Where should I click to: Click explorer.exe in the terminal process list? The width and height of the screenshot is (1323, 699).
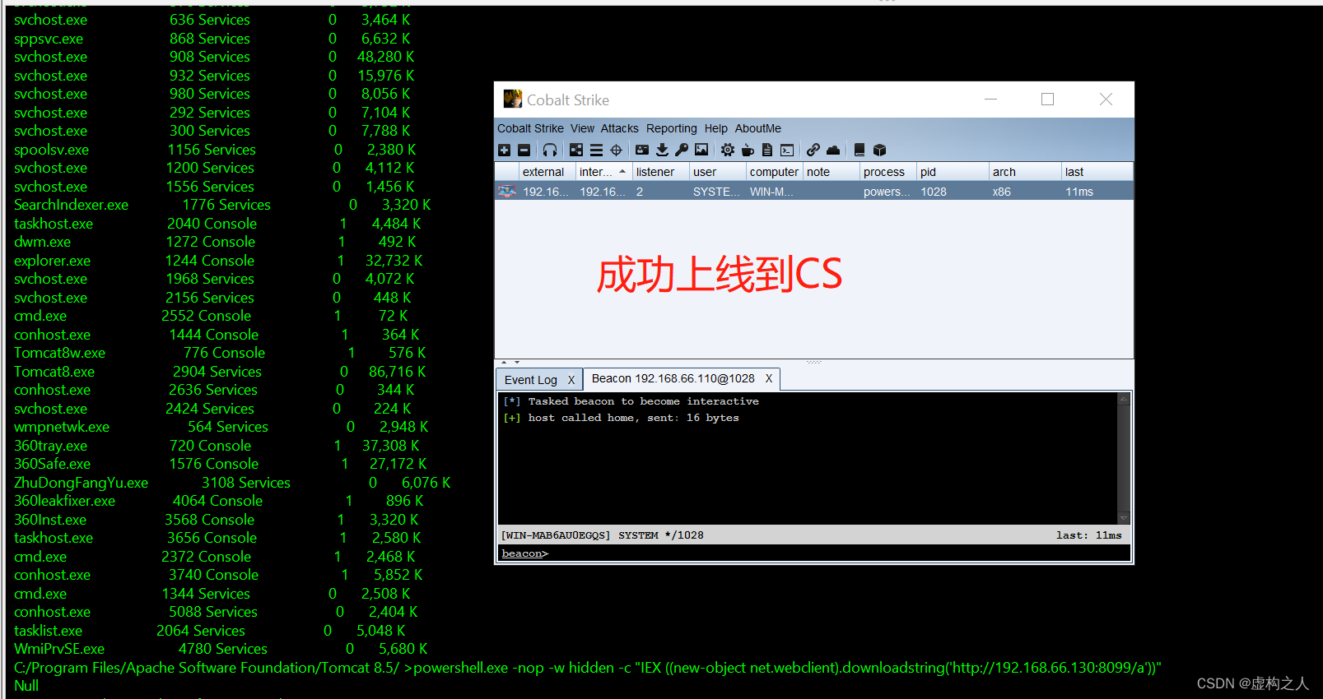52,261
